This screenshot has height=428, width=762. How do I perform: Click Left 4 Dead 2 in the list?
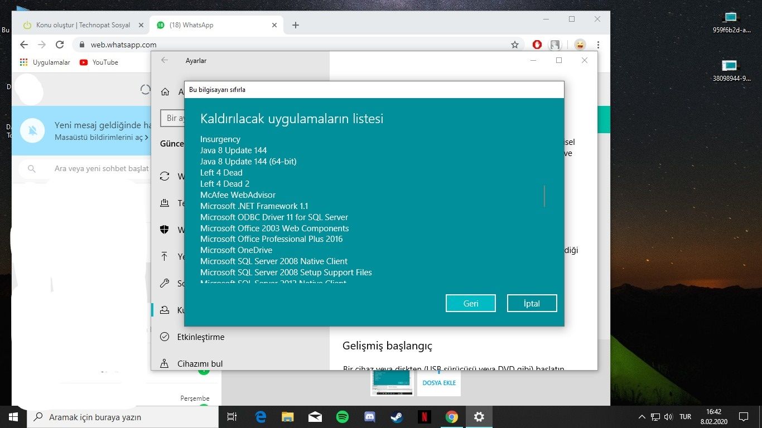[225, 184]
